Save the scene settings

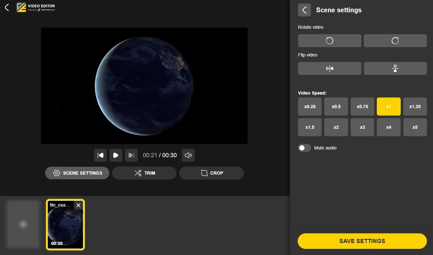pyautogui.click(x=362, y=241)
